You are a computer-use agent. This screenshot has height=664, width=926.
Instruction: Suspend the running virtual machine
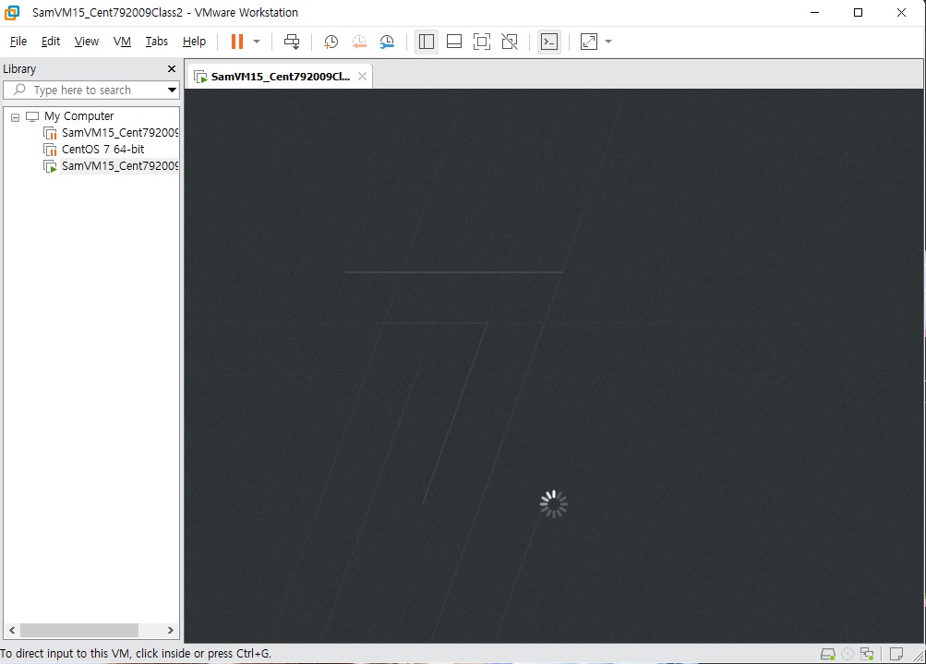pyautogui.click(x=237, y=42)
